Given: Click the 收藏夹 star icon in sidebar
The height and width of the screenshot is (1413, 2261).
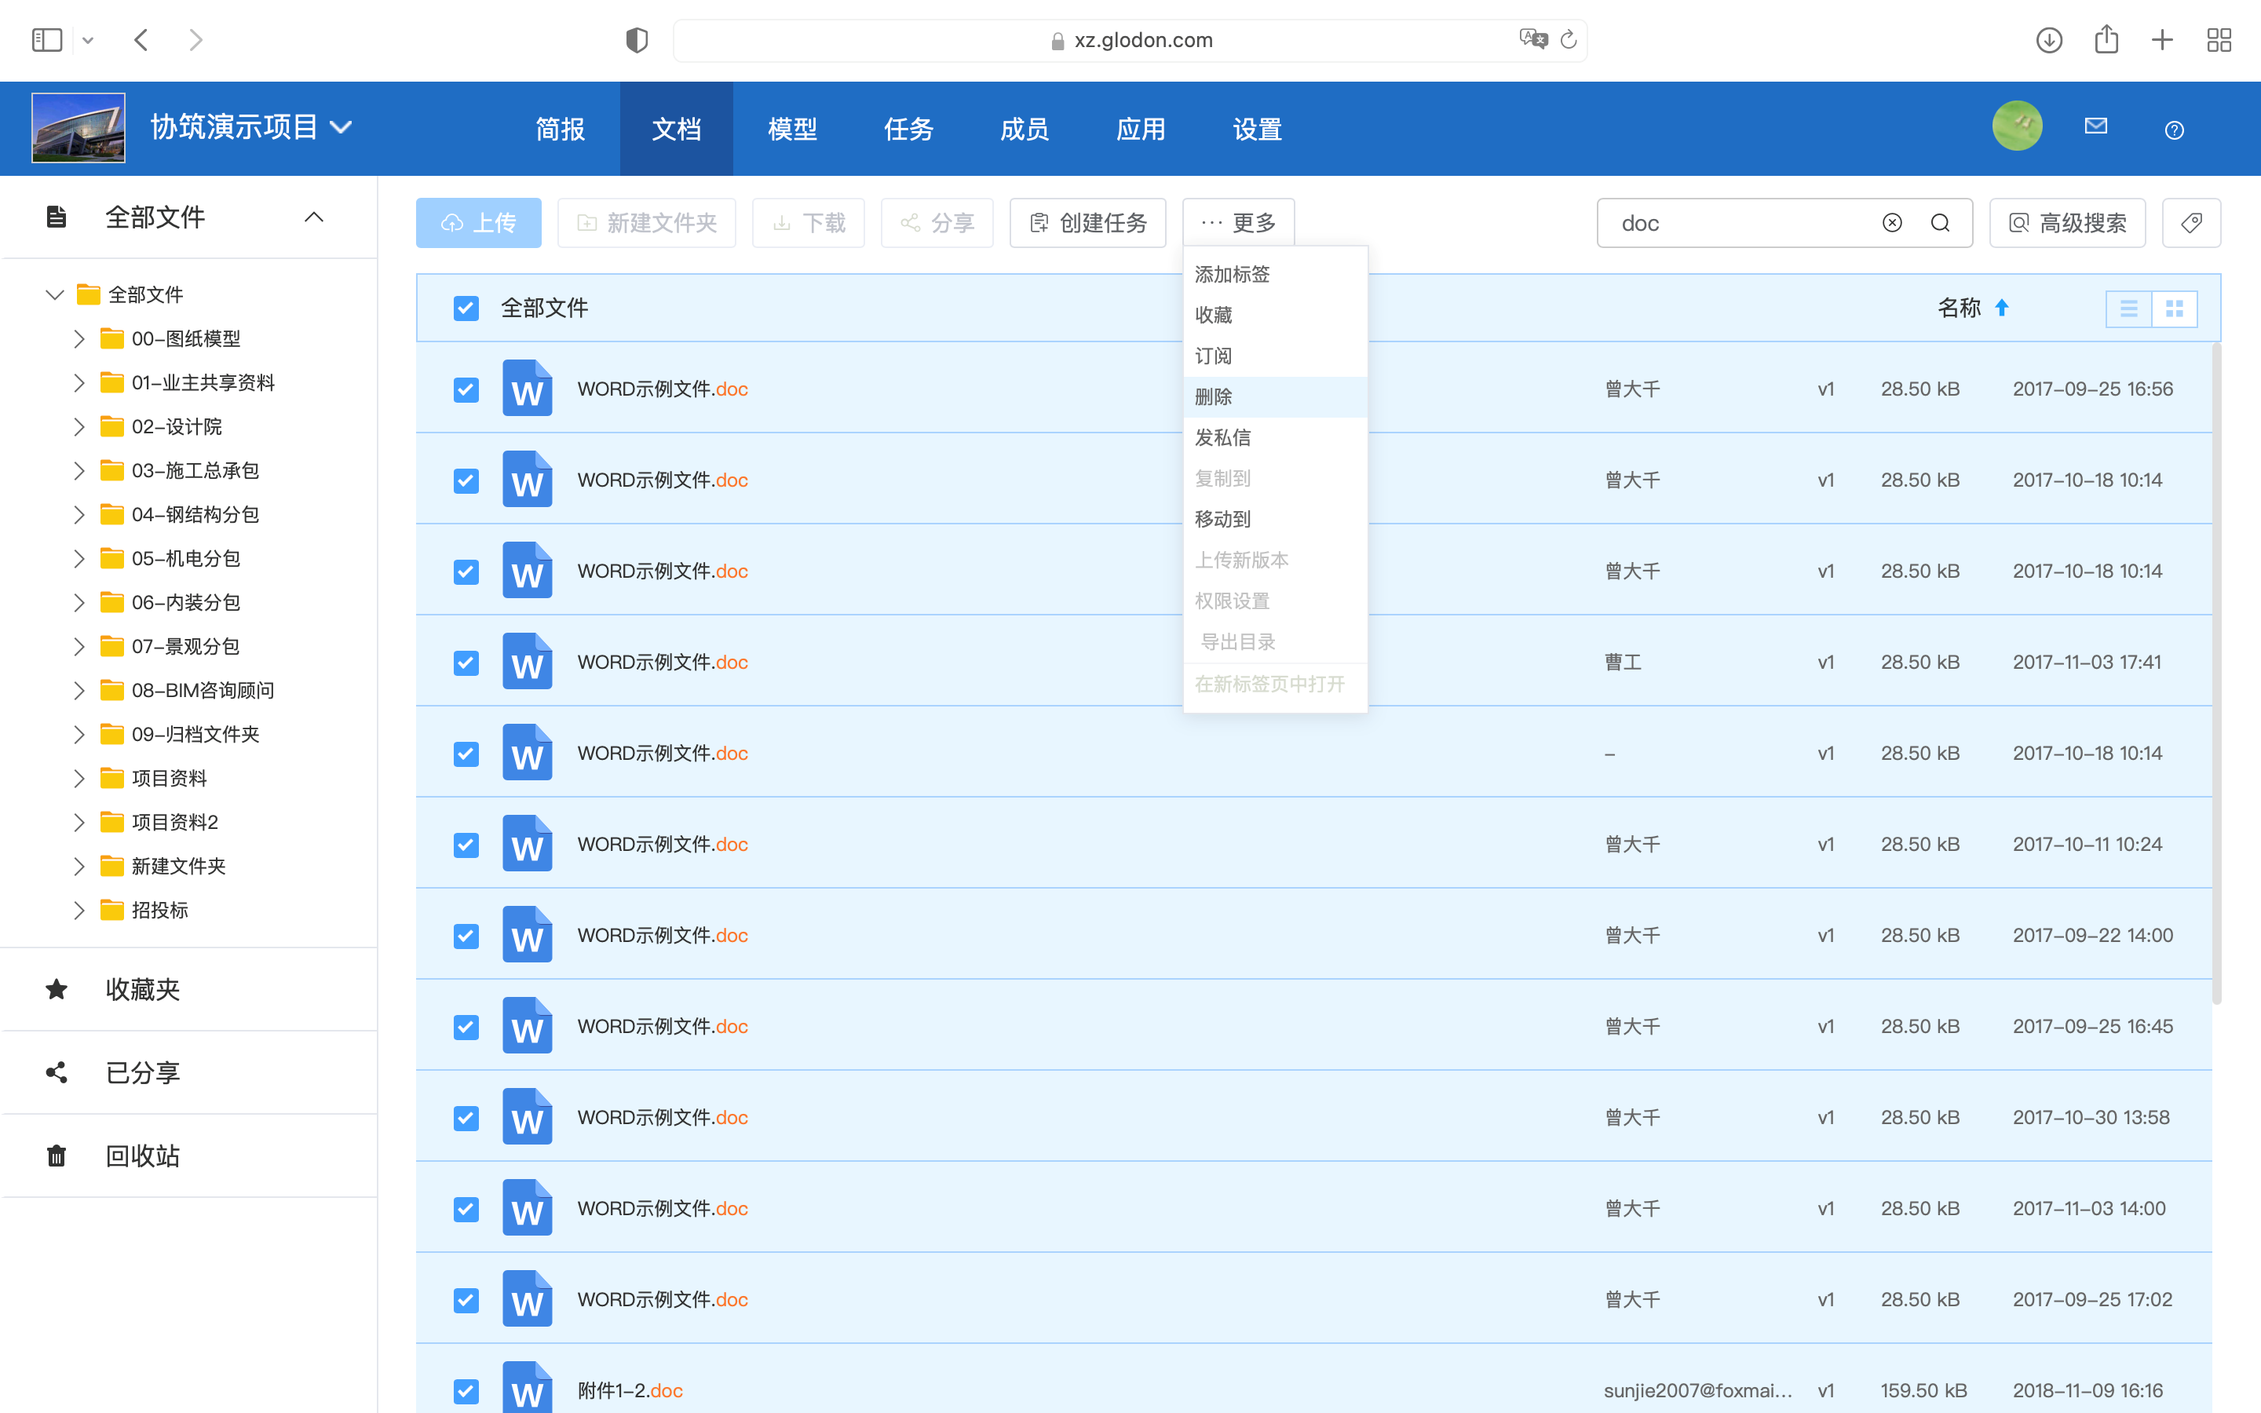Looking at the screenshot, I should click(x=56, y=990).
